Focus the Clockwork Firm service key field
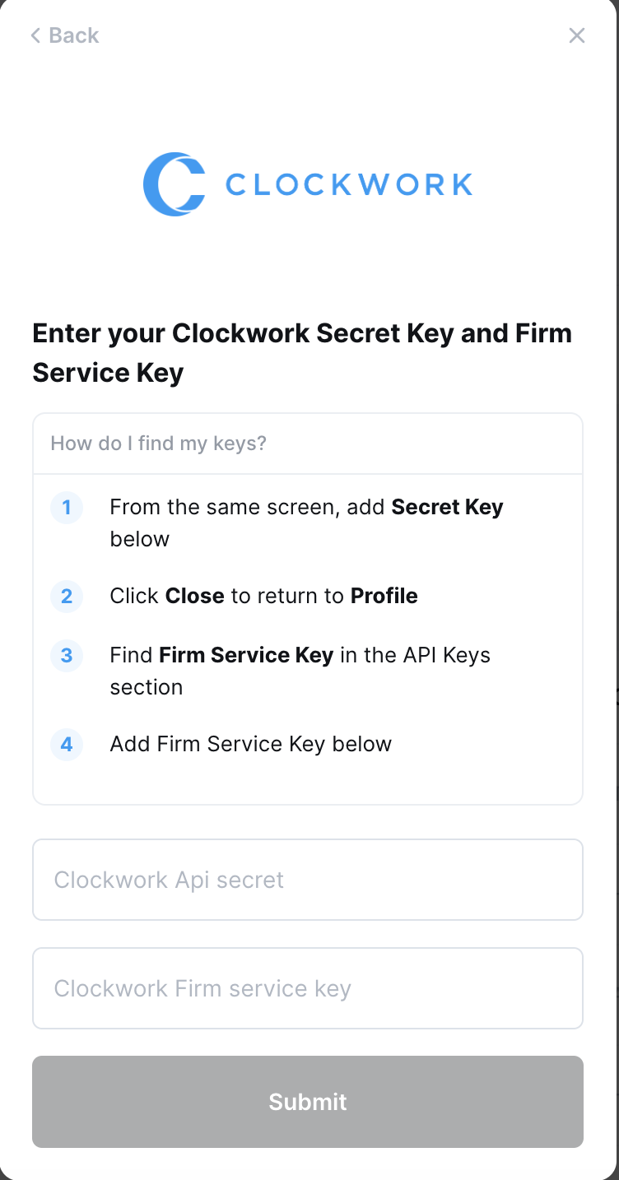 307,988
